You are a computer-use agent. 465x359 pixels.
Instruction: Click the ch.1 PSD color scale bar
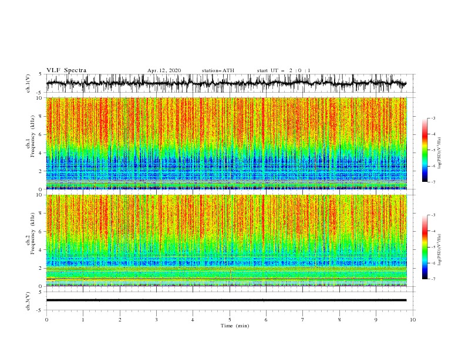click(x=424, y=150)
